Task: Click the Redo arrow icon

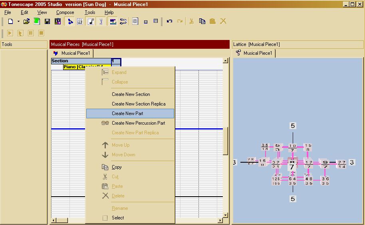Action: (180, 22)
